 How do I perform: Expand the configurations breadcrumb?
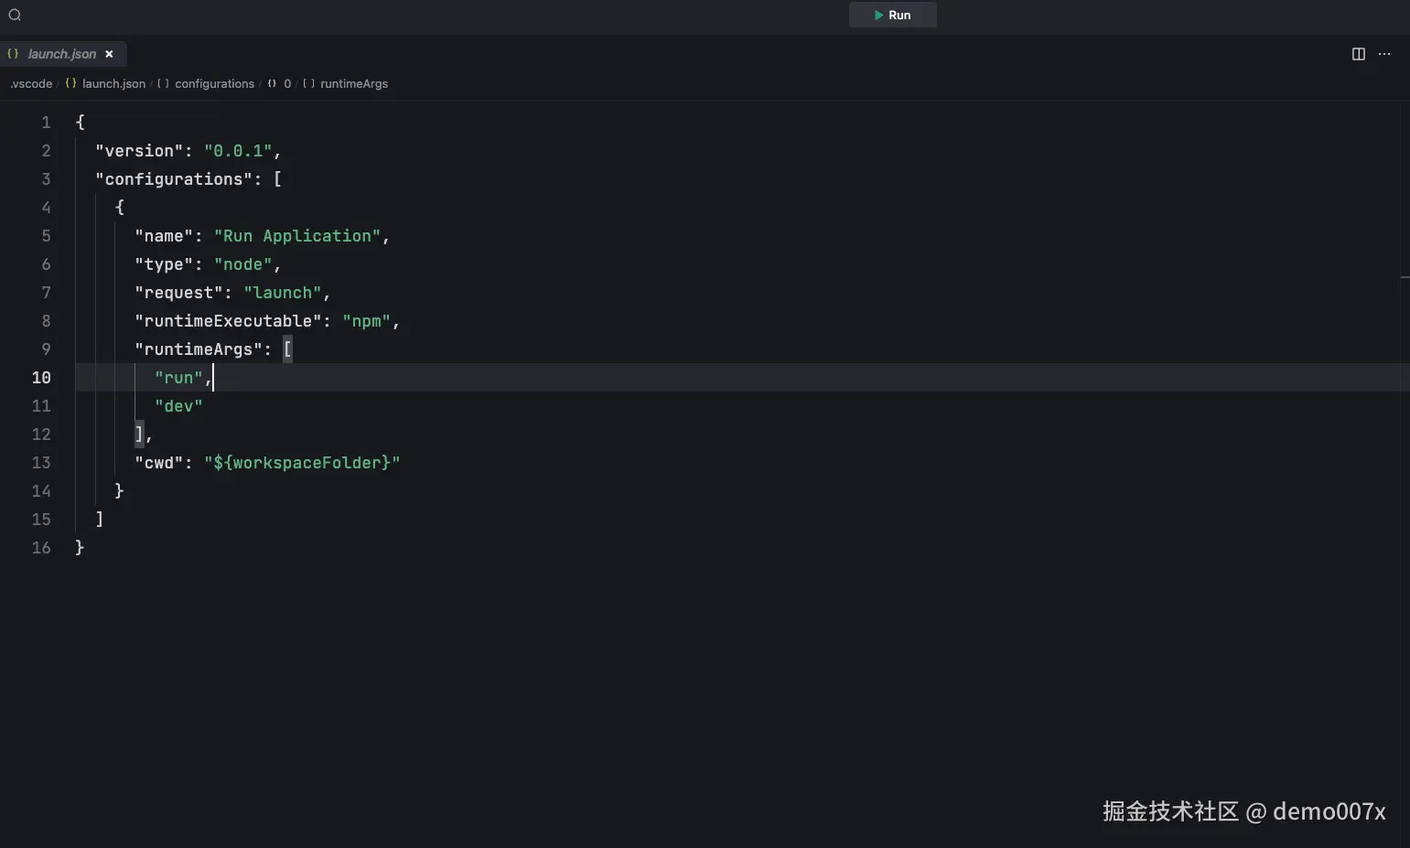[214, 83]
